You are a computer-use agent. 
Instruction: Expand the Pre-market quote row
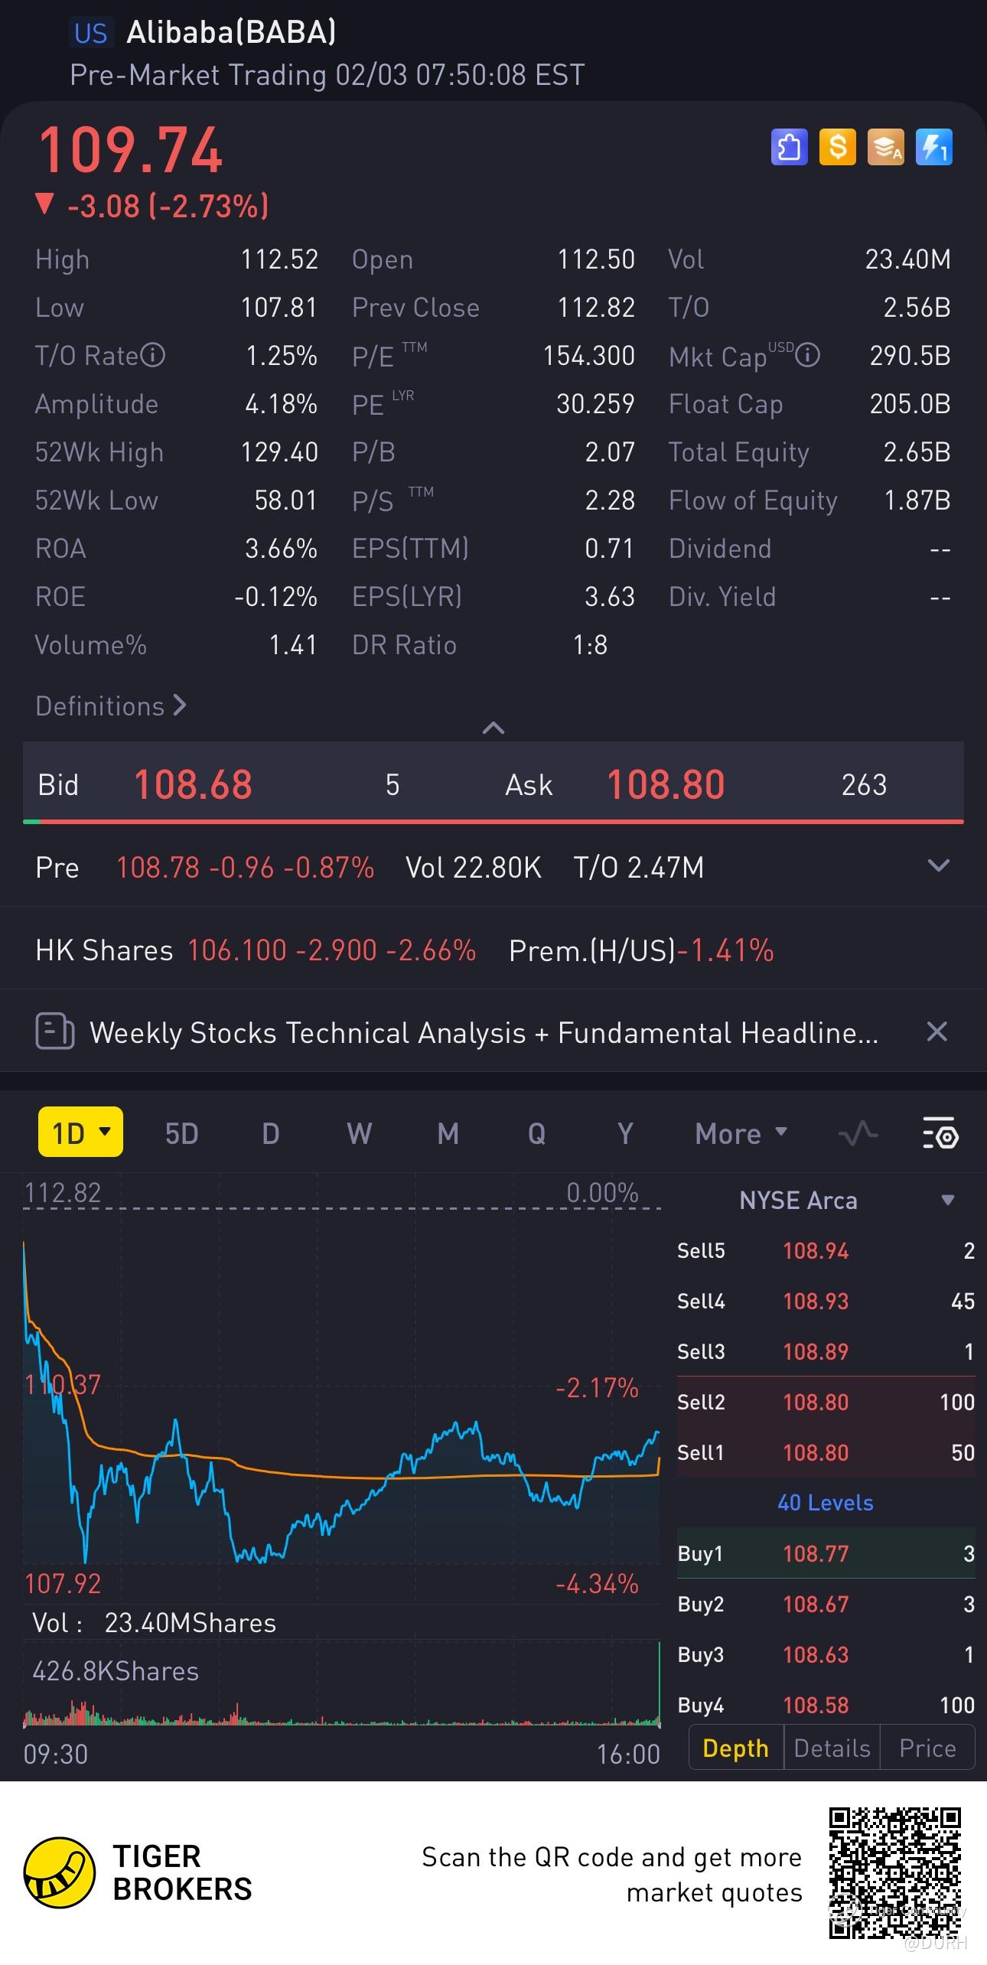(938, 866)
